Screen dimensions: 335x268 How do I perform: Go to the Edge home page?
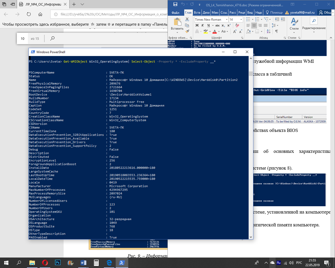tap(40, 14)
